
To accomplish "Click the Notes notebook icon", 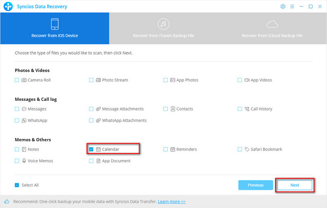I will 24,149.
